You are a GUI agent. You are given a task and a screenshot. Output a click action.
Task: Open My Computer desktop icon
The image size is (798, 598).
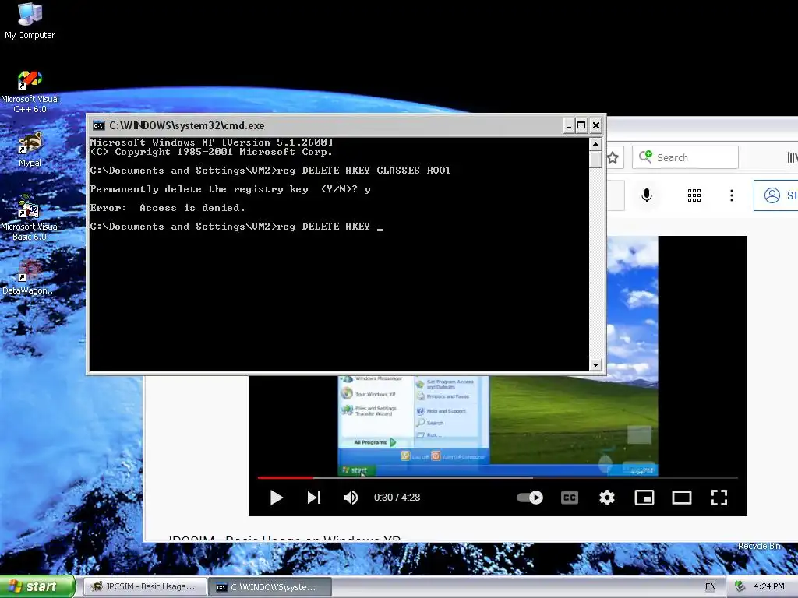pyautogui.click(x=30, y=20)
